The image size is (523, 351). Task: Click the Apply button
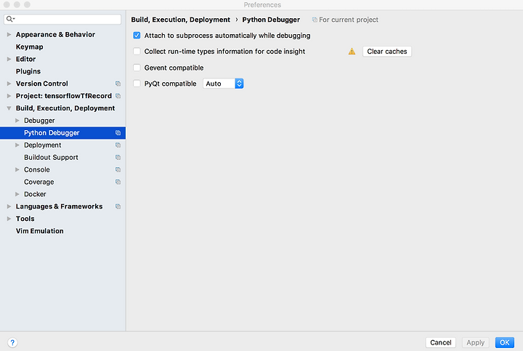click(x=475, y=343)
